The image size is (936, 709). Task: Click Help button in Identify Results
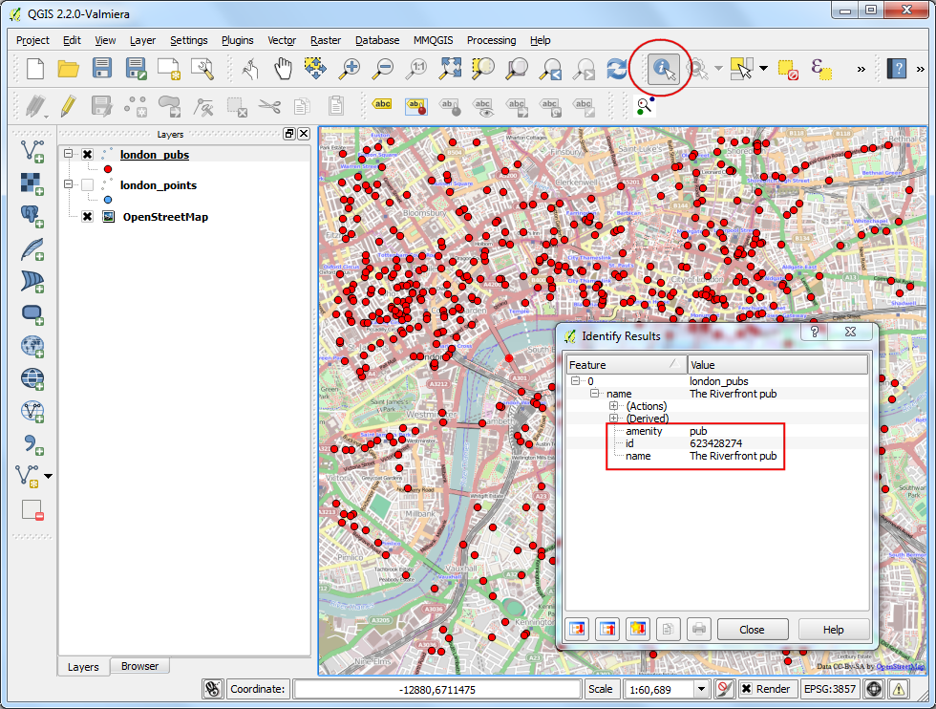[x=833, y=630]
